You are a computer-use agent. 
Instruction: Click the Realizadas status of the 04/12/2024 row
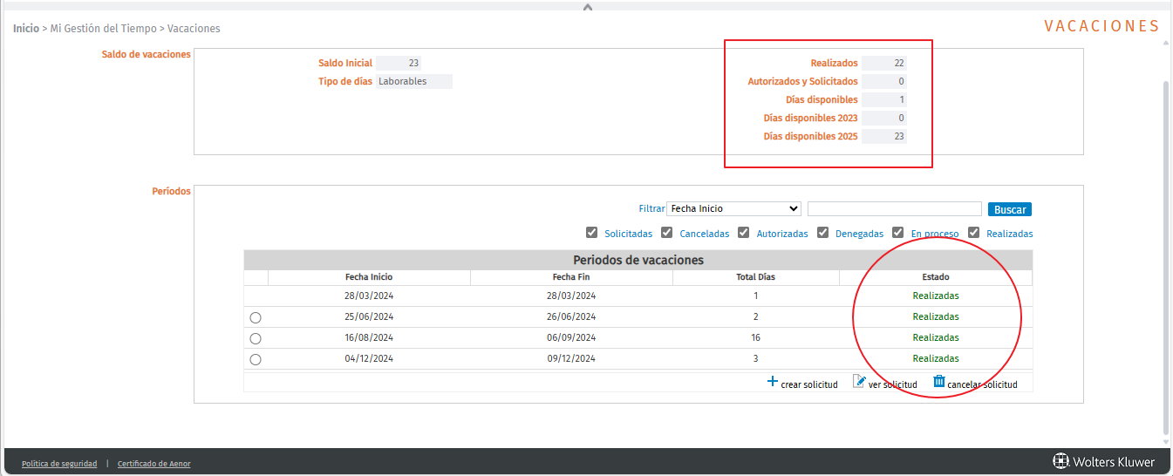point(936,358)
